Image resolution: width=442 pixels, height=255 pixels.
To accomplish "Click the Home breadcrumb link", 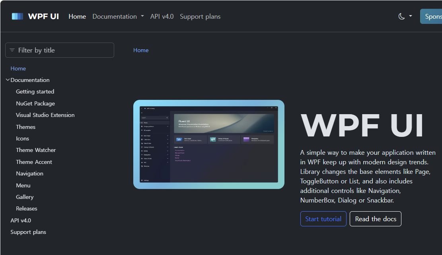I will click(x=141, y=50).
